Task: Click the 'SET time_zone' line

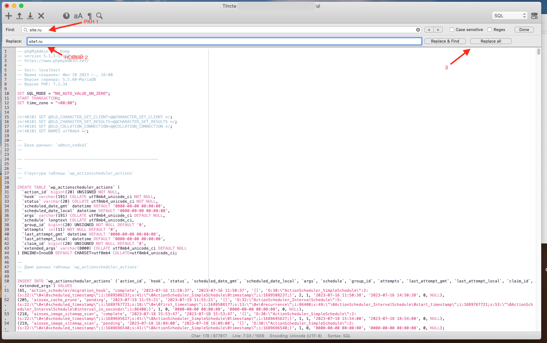Action: (x=47, y=103)
